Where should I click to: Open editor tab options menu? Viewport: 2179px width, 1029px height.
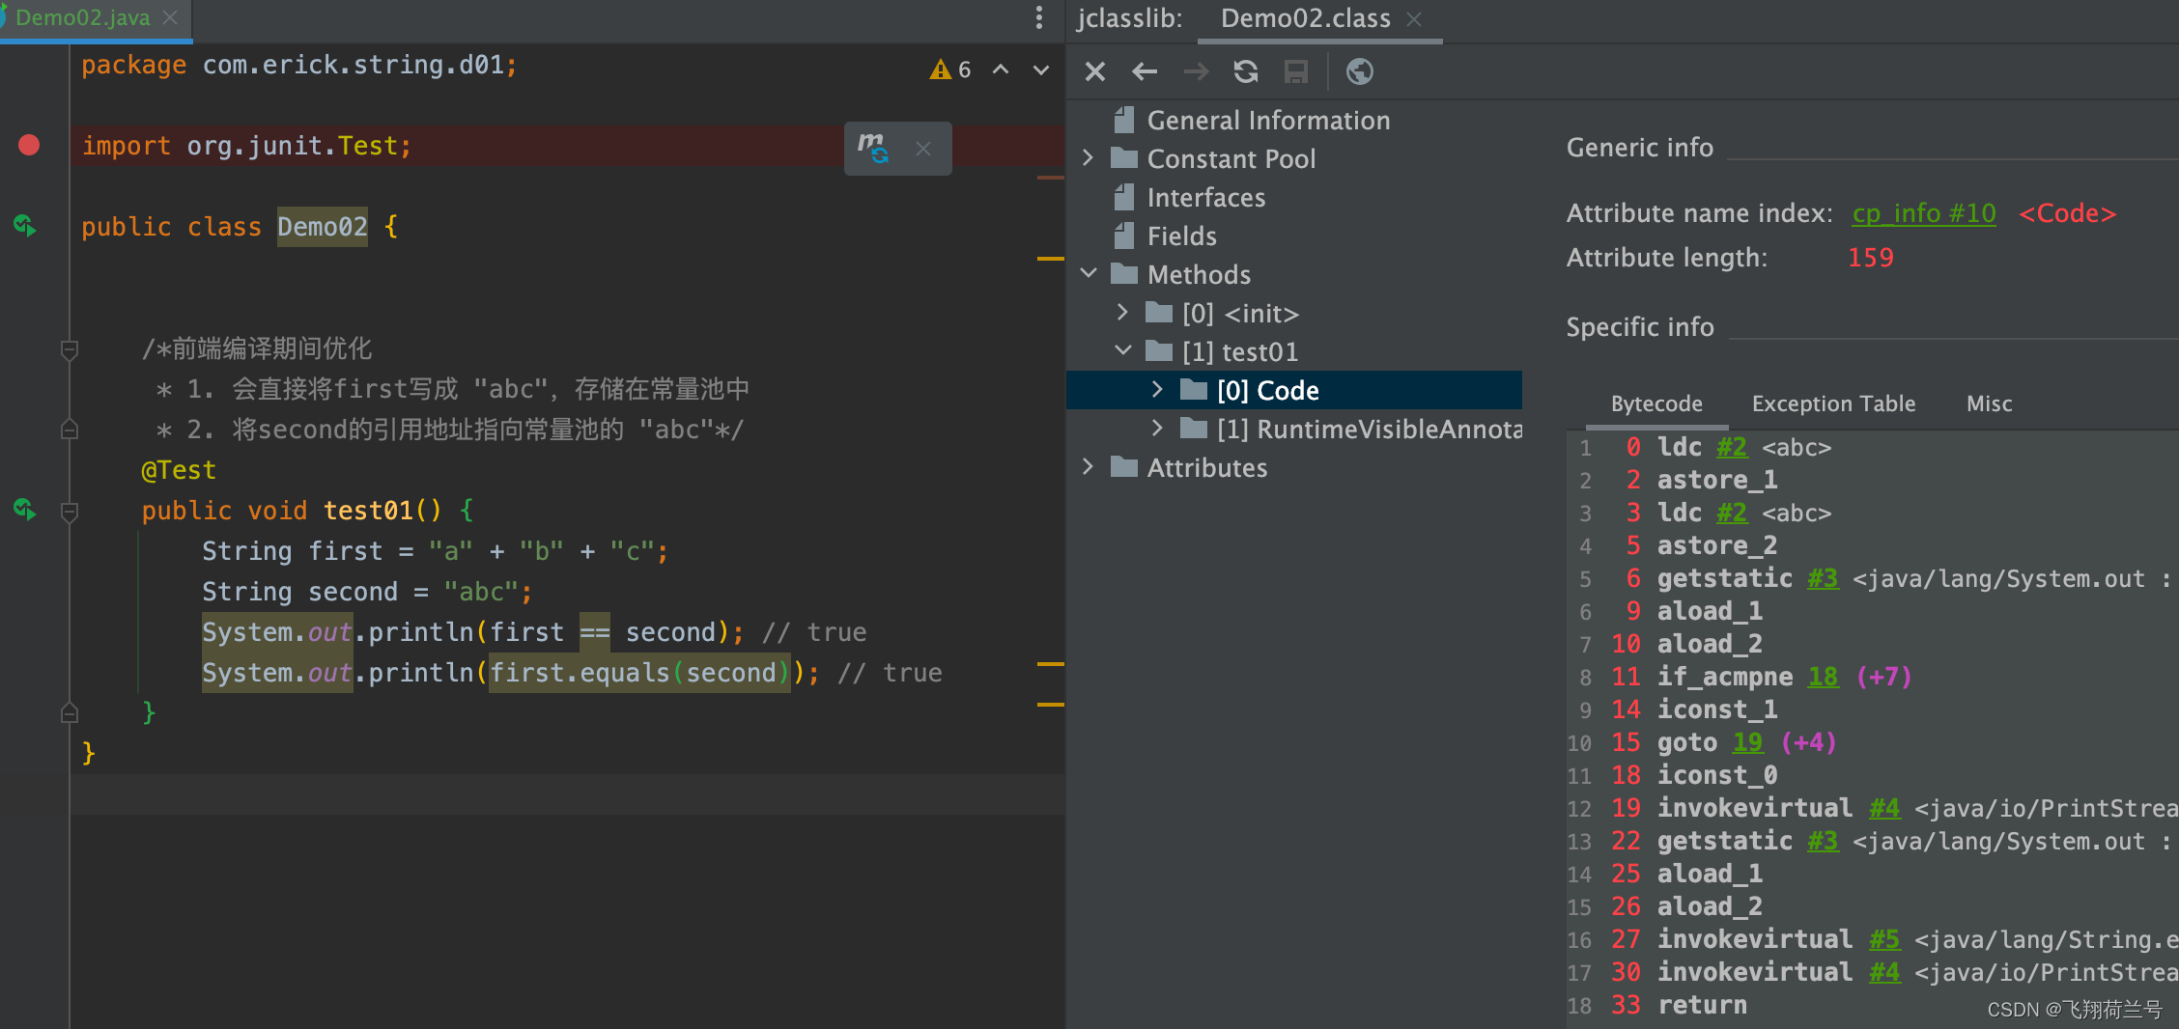pos(1039,17)
